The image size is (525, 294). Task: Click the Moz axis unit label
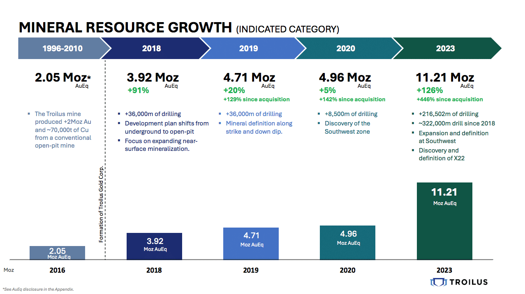point(9,270)
